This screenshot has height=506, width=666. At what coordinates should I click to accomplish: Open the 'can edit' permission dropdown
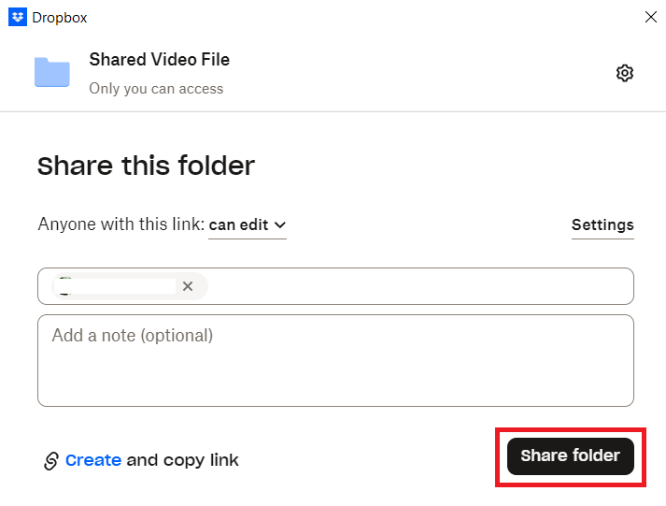[x=247, y=224]
